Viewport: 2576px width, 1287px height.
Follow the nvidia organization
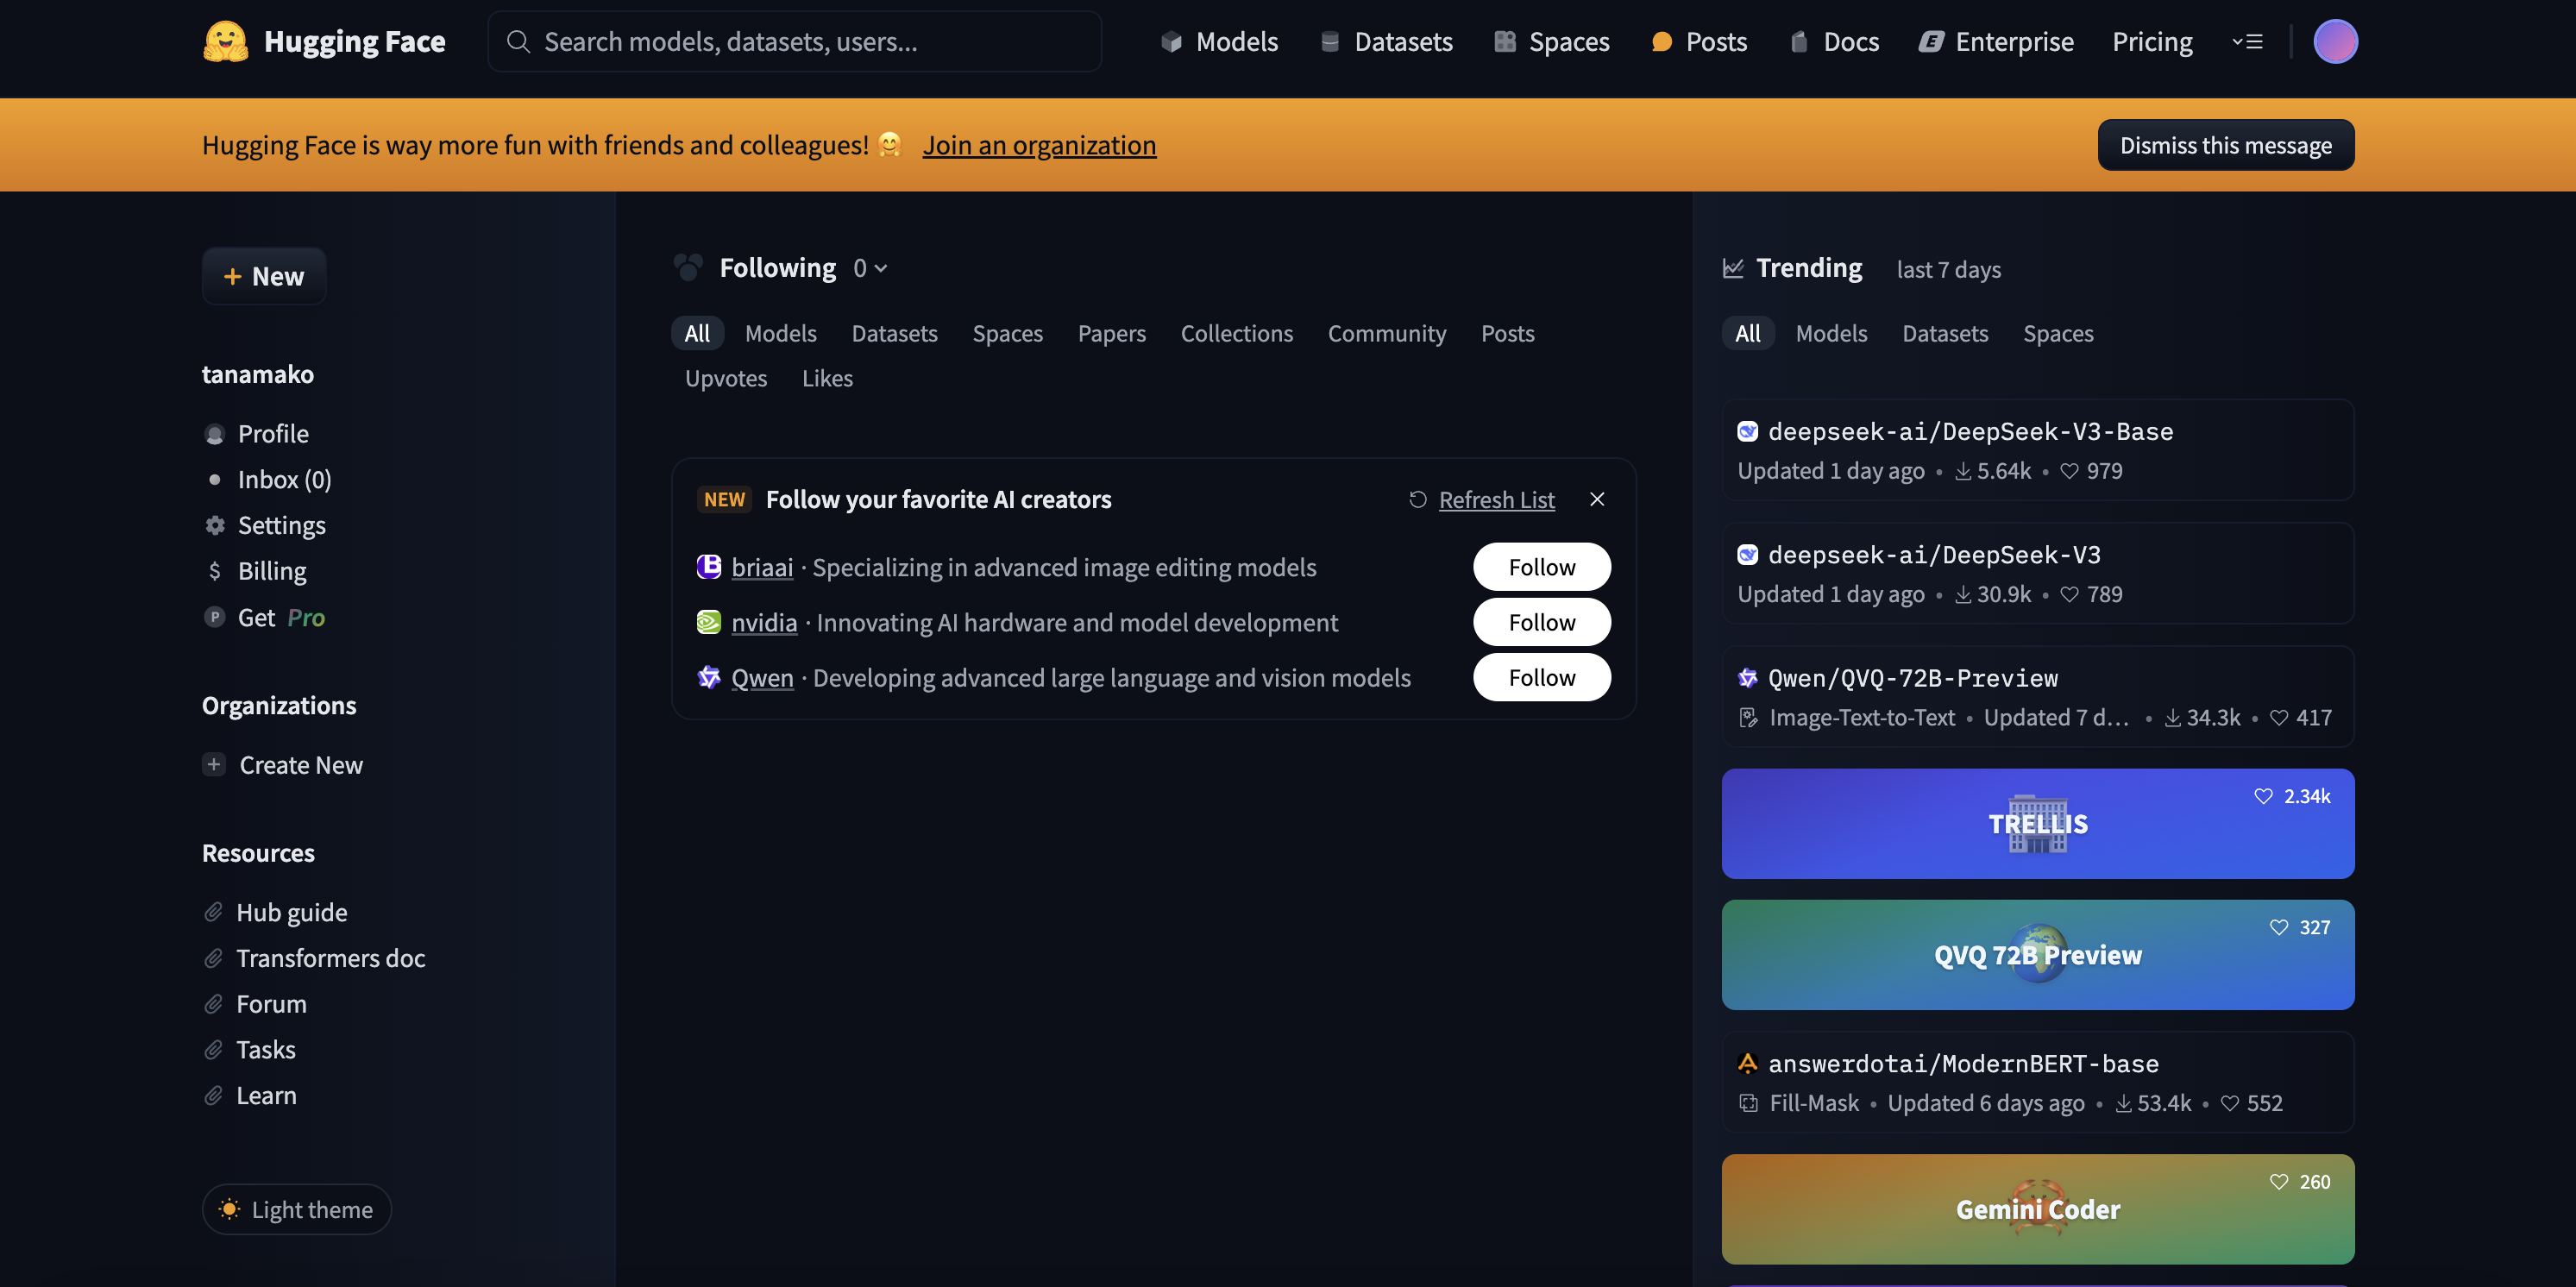1541,622
